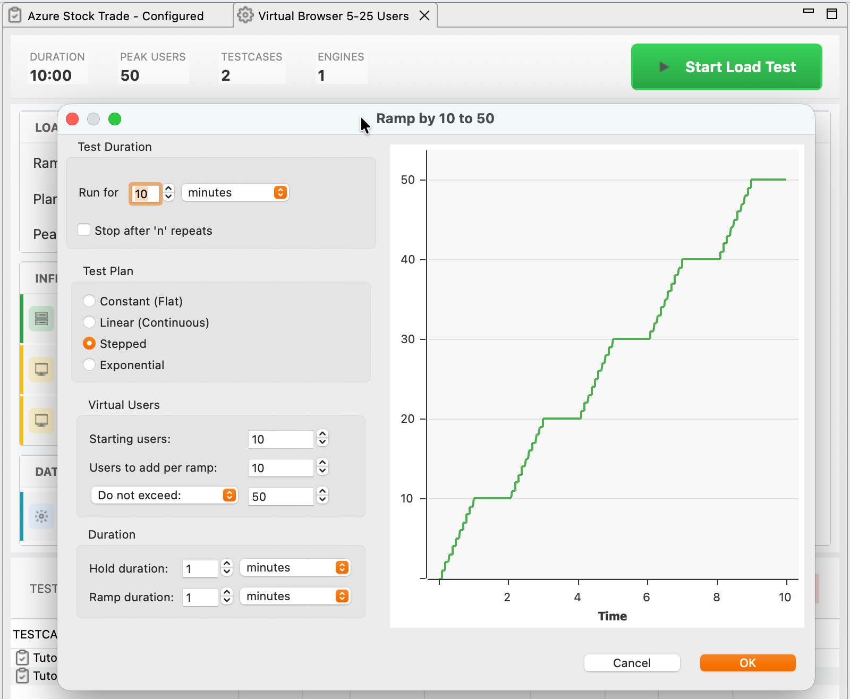Click the PEAK USERS 50 value
The width and height of the screenshot is (850, 699).
pos(130,75)
